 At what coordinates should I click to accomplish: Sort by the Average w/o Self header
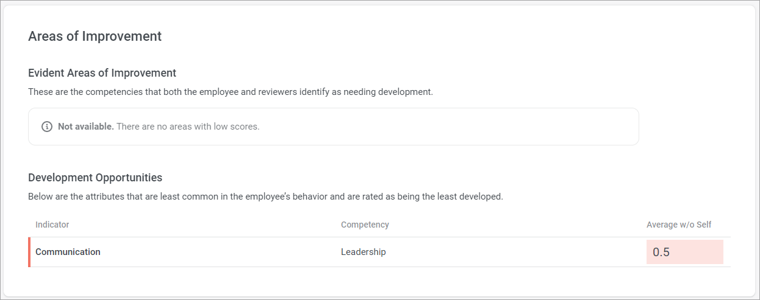pyautogui.click(x=679, y=225)
